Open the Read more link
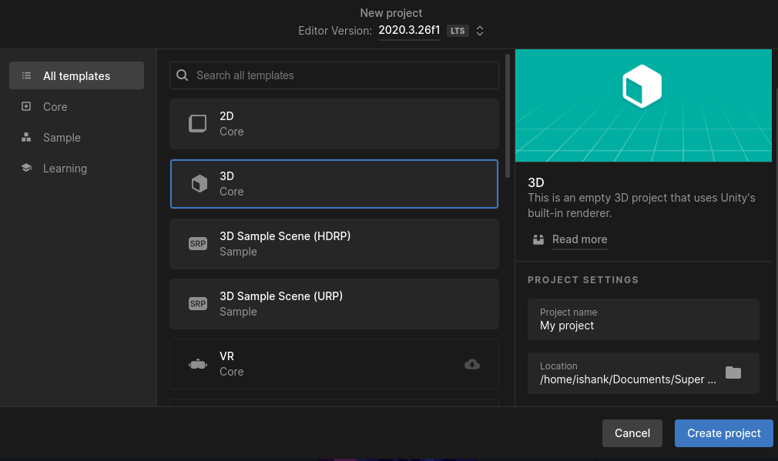The image size is (778, 461). 579,239
